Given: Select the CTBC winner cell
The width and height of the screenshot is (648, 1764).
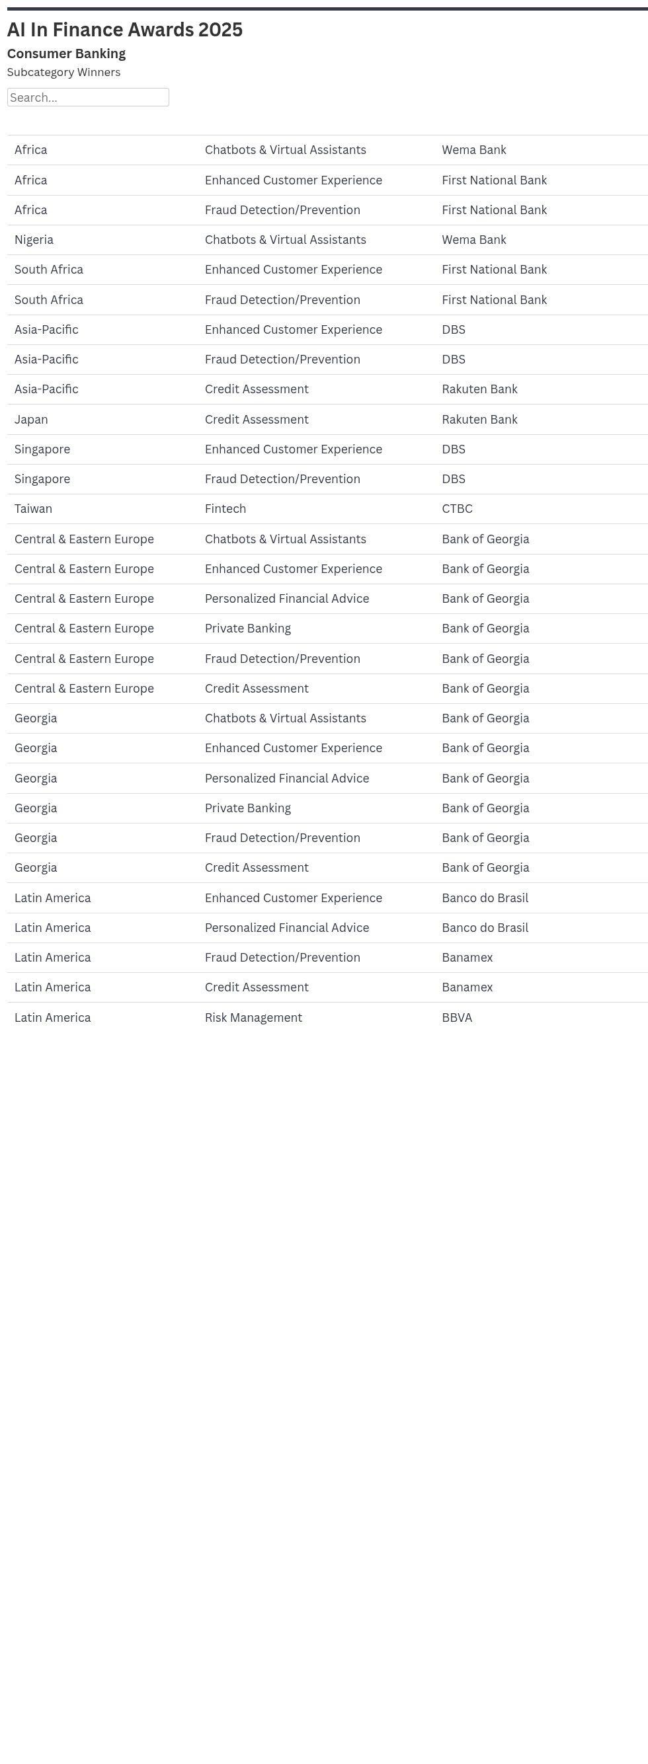Looking at the screenshot, I should coord(457,509).
